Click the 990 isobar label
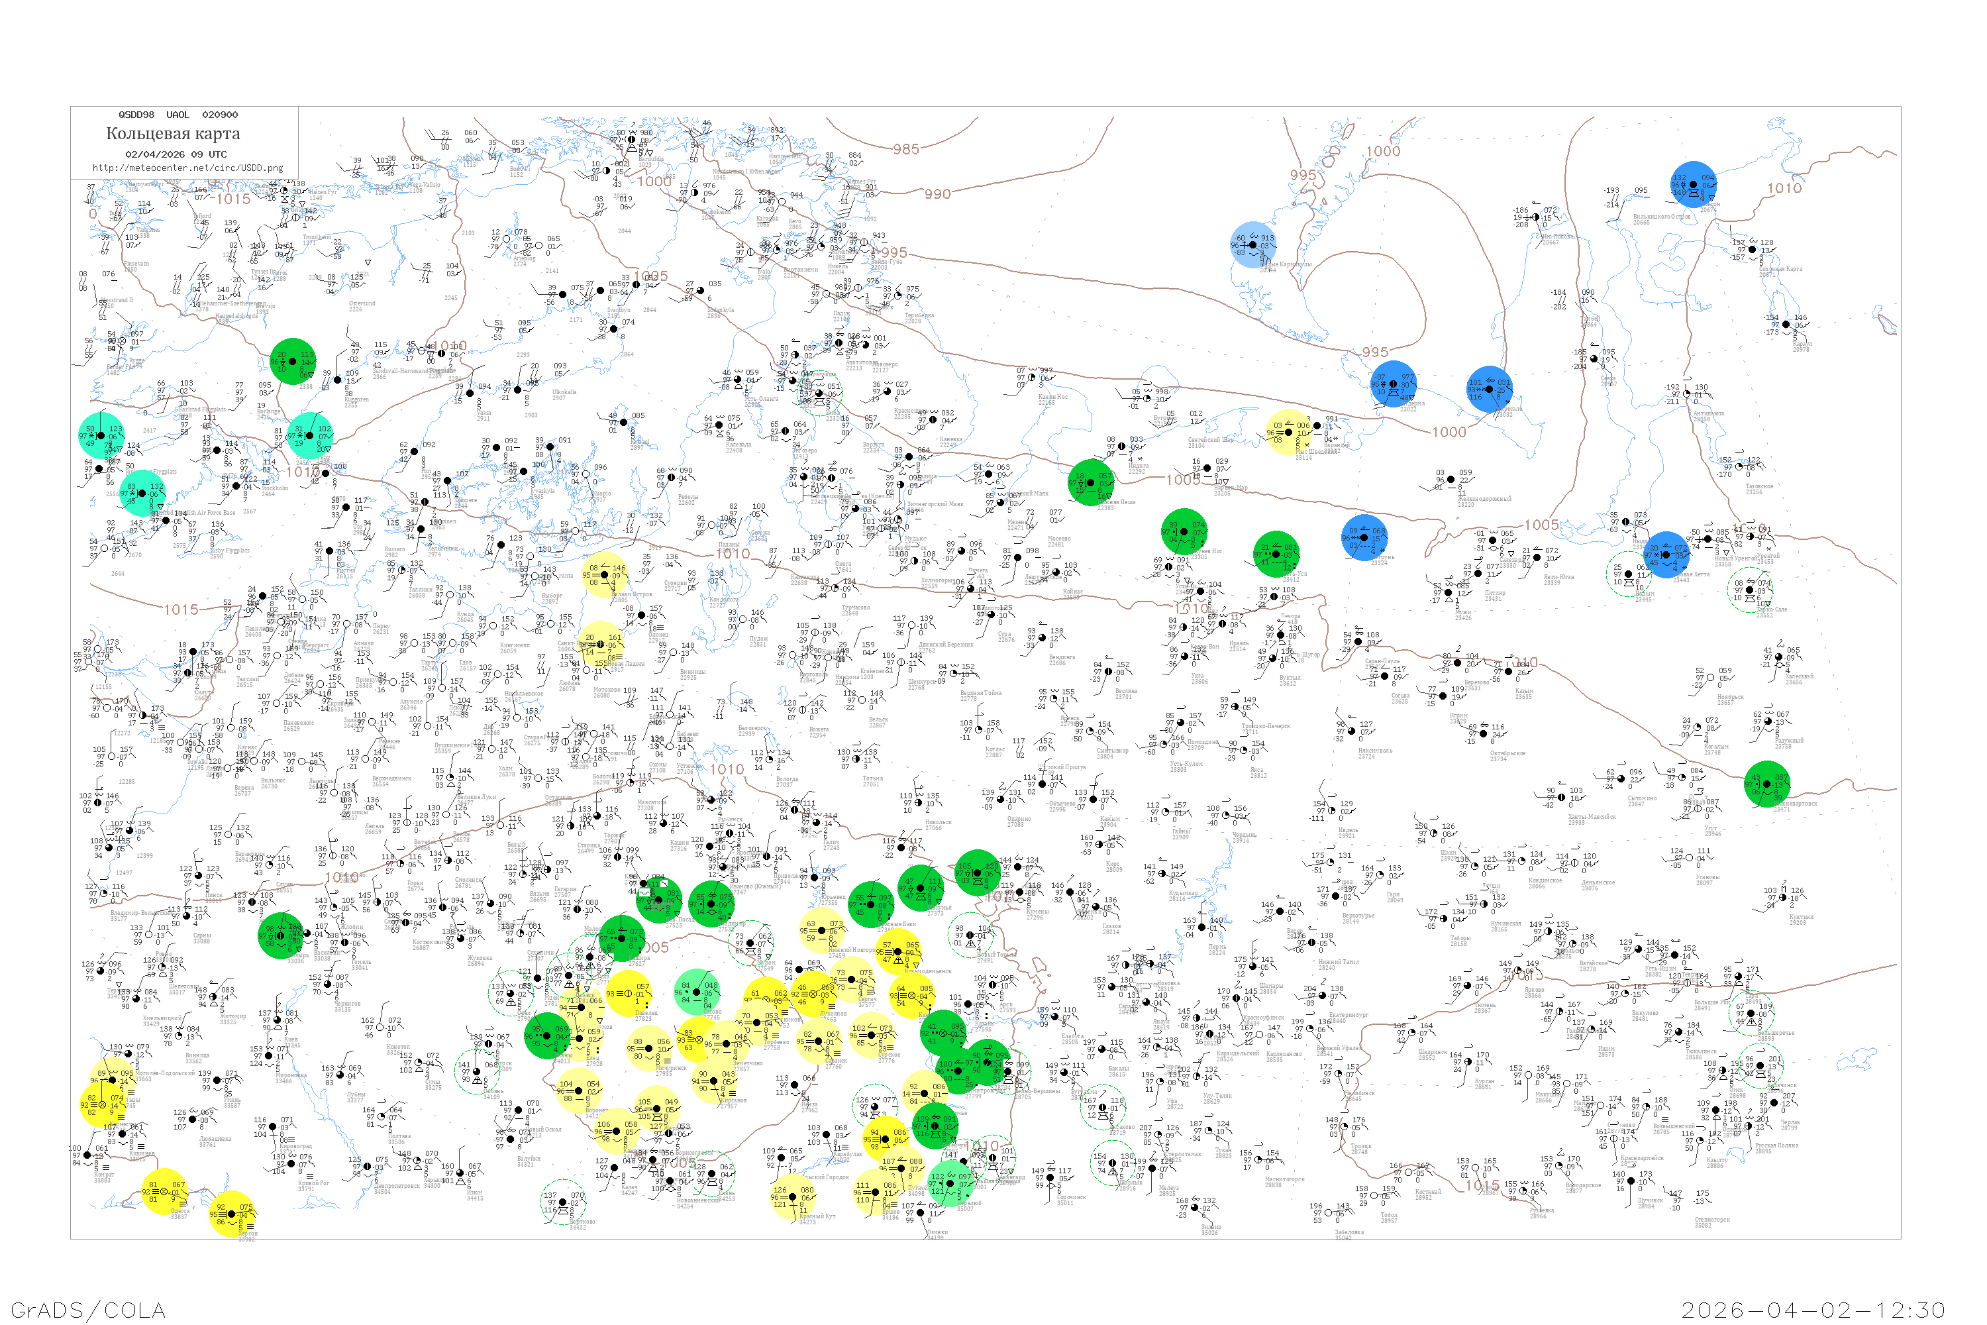 point(937,194)
